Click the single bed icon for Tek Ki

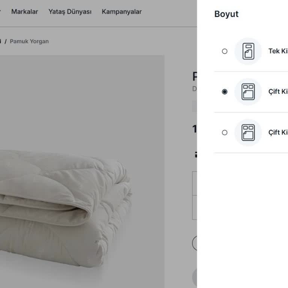(248, 51)
